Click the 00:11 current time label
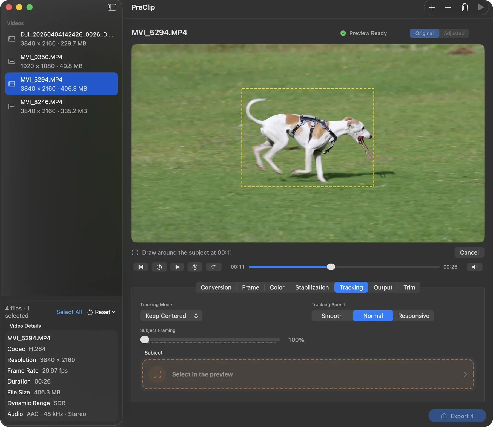The width and height of the screenshot is (493, 427). tap(237, 267)
